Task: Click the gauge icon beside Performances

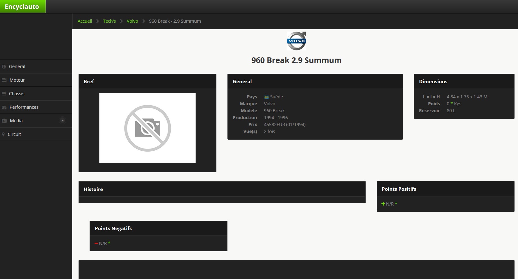Action: point(4,107)
